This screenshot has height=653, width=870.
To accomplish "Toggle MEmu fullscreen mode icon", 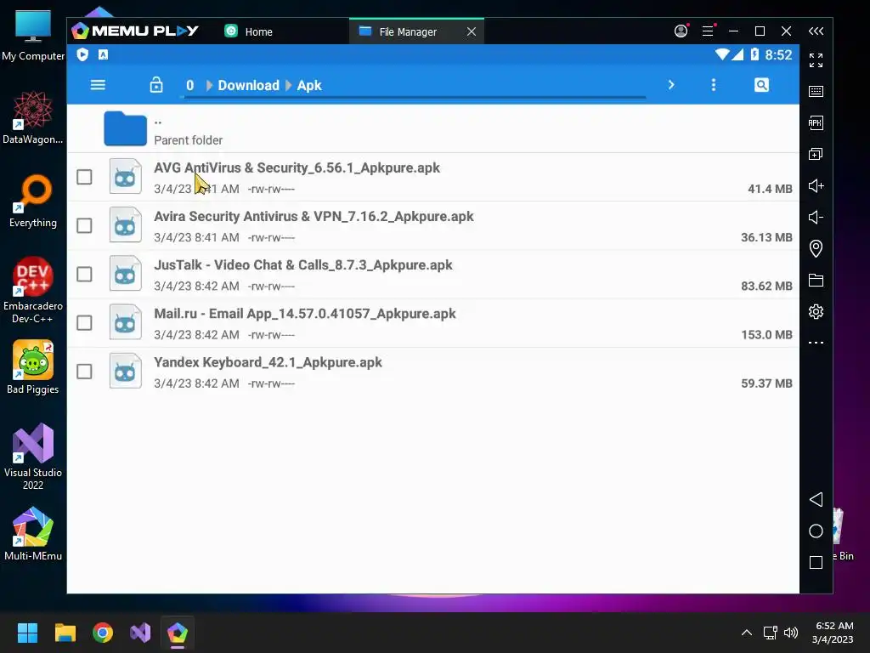I will coord(816,60).
